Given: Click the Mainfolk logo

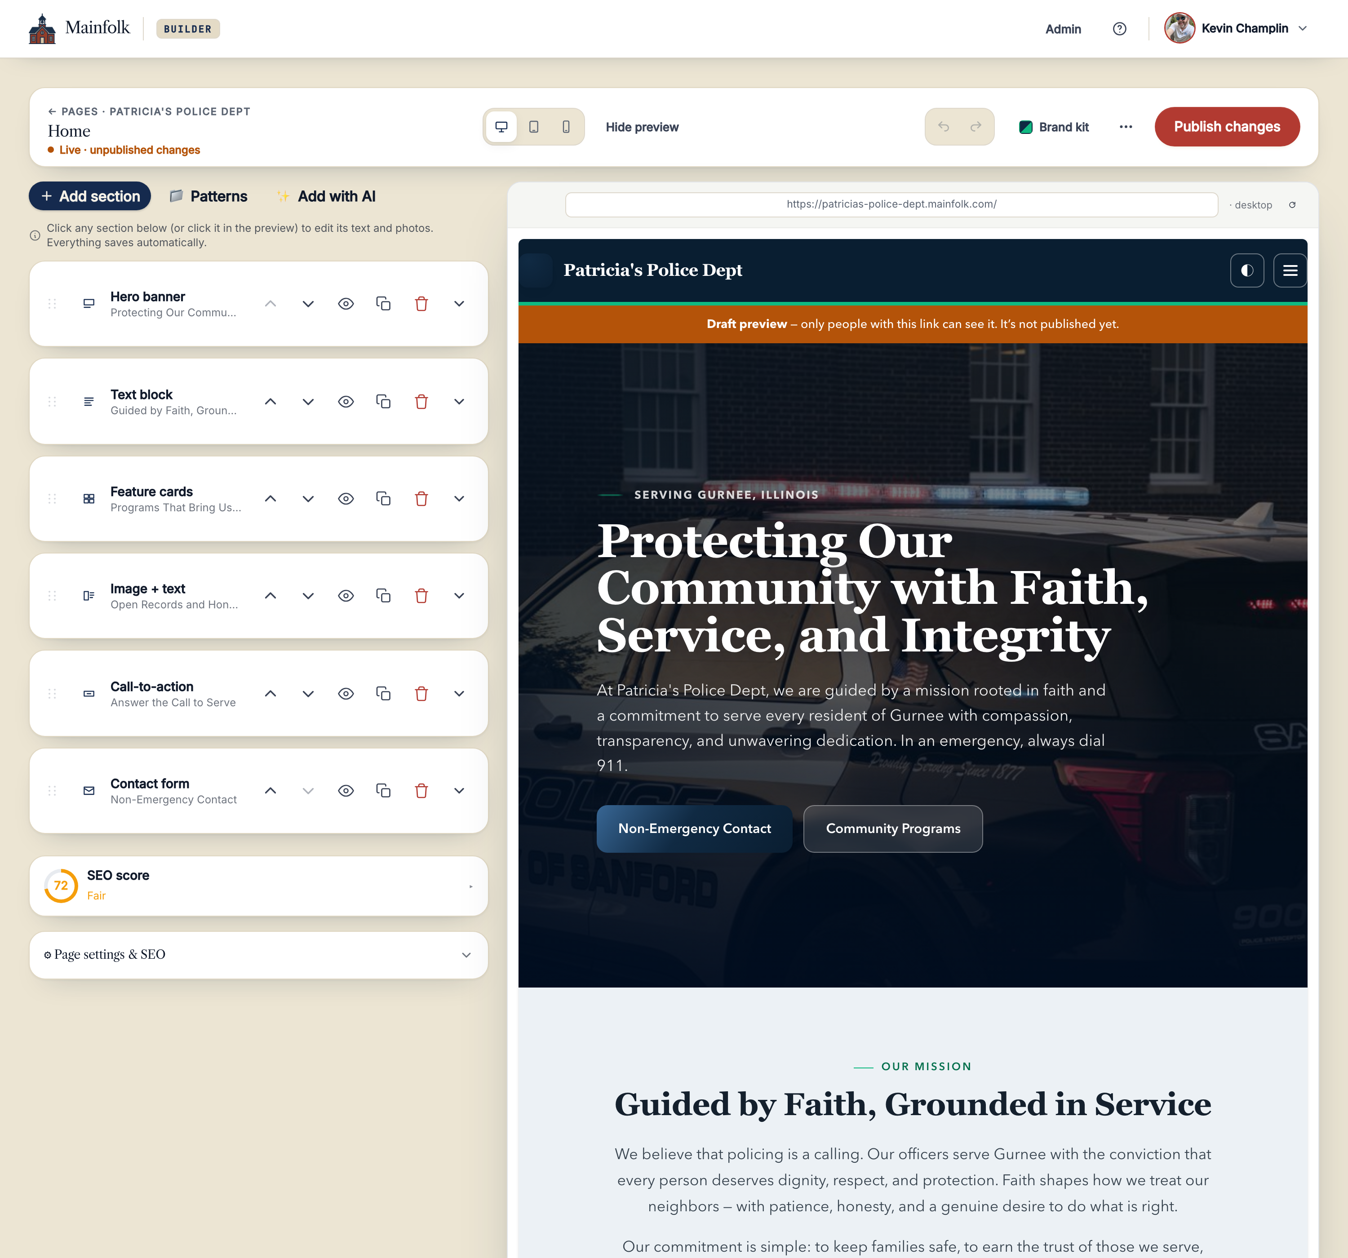Looking at the screenshot, I should click(x=79, y=28).
